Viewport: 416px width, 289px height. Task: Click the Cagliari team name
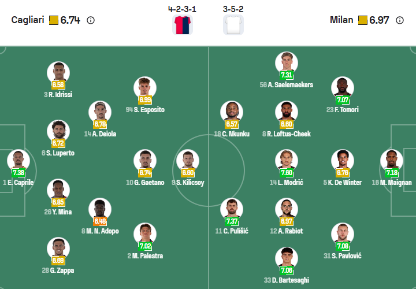28,20
